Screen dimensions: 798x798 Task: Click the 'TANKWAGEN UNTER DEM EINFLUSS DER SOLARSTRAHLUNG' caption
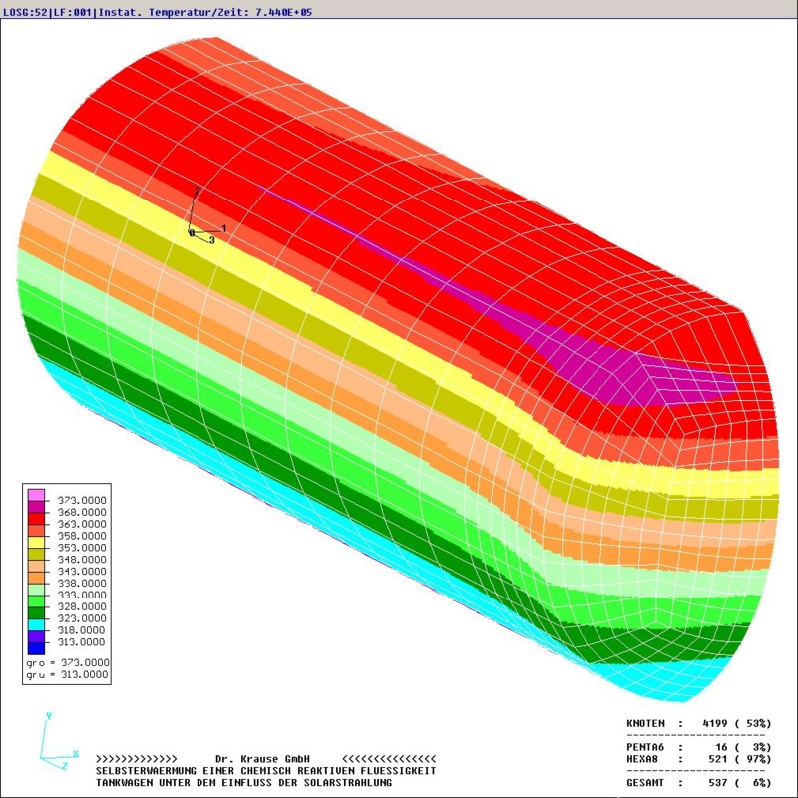pos(243,783)
